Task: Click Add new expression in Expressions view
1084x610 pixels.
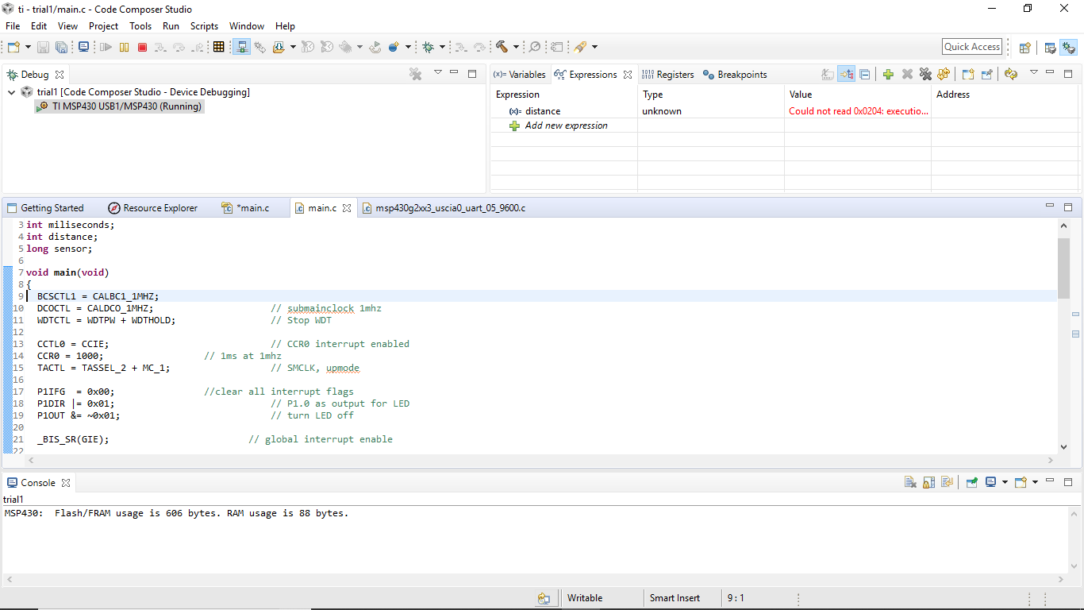Action: pos(566,125)
